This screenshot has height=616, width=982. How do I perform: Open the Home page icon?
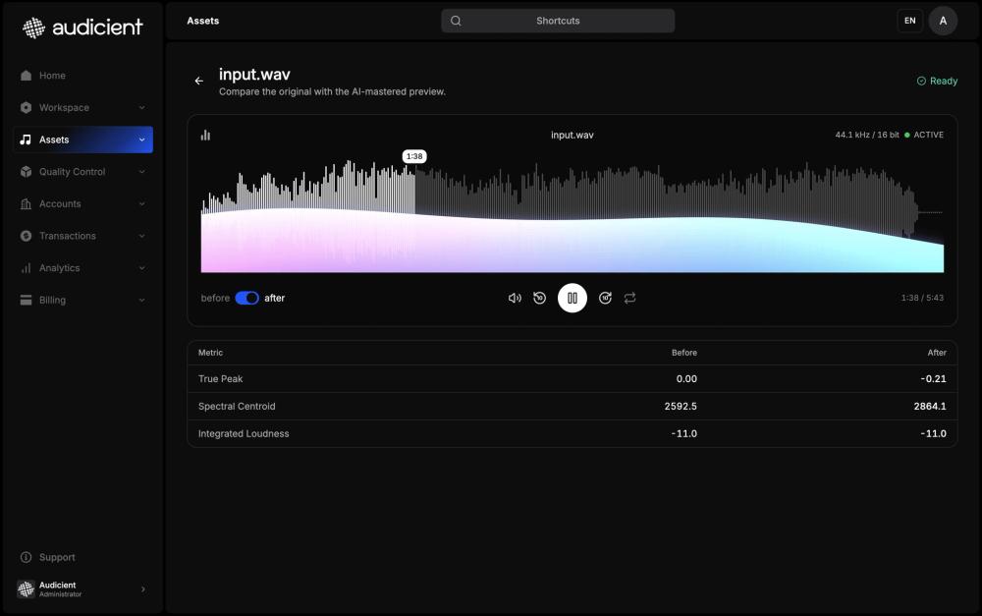(26, 76)
